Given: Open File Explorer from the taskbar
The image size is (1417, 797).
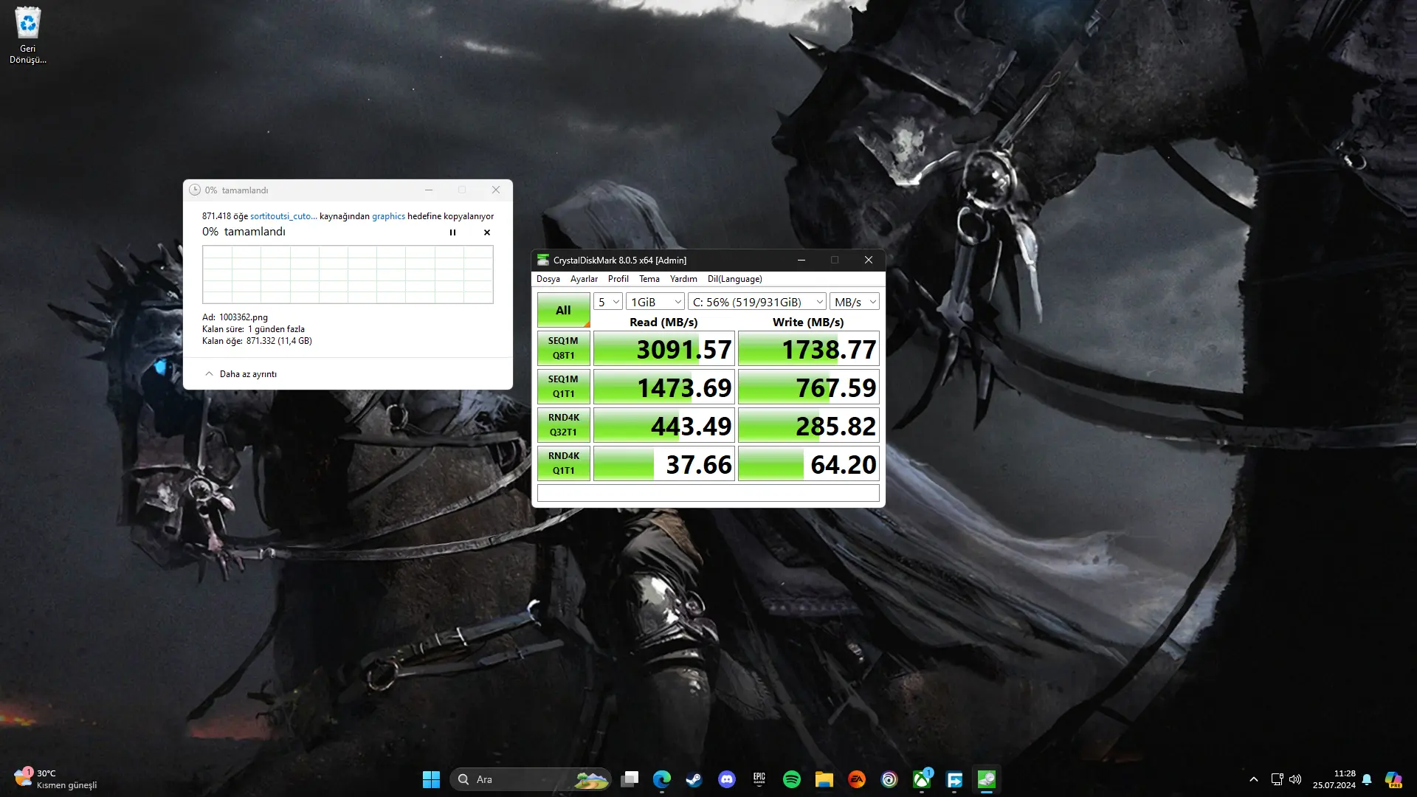Looking at the screenshot, I should click(x=824, y=779).
